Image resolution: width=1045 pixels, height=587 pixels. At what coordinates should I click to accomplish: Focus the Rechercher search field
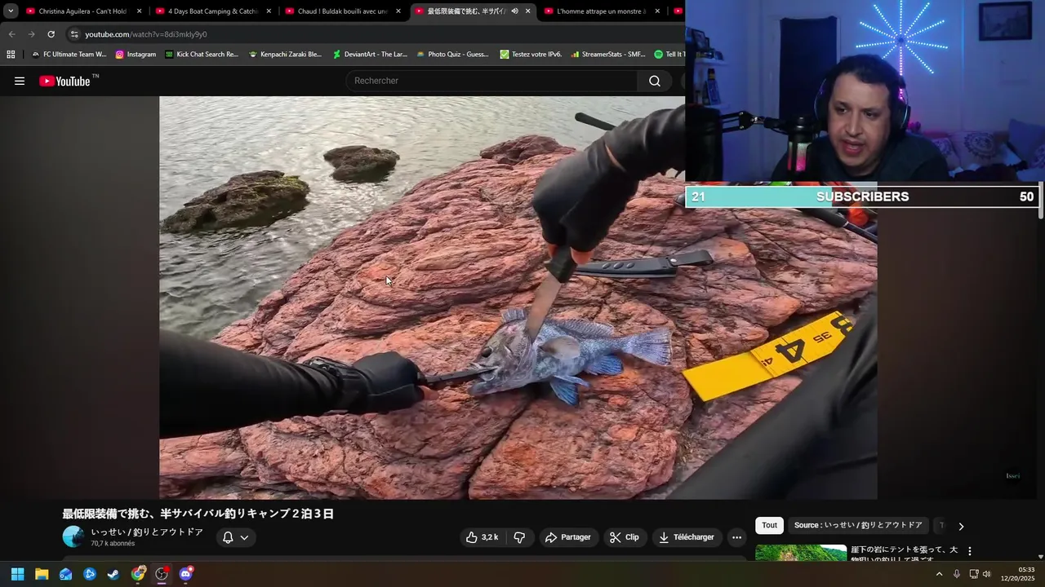491,81
